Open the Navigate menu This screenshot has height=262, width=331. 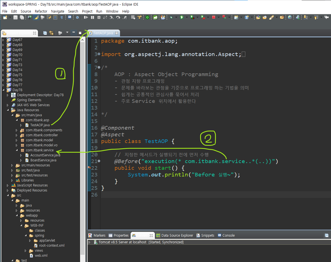pyautogui.click(x=57, y=11)
